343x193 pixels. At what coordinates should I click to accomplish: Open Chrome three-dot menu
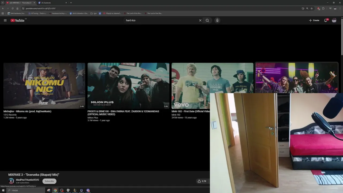click(340, 8)
